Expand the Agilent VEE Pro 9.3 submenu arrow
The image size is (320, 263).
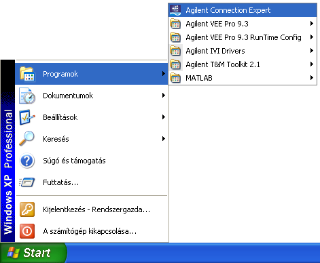click(x=312, y=24)
